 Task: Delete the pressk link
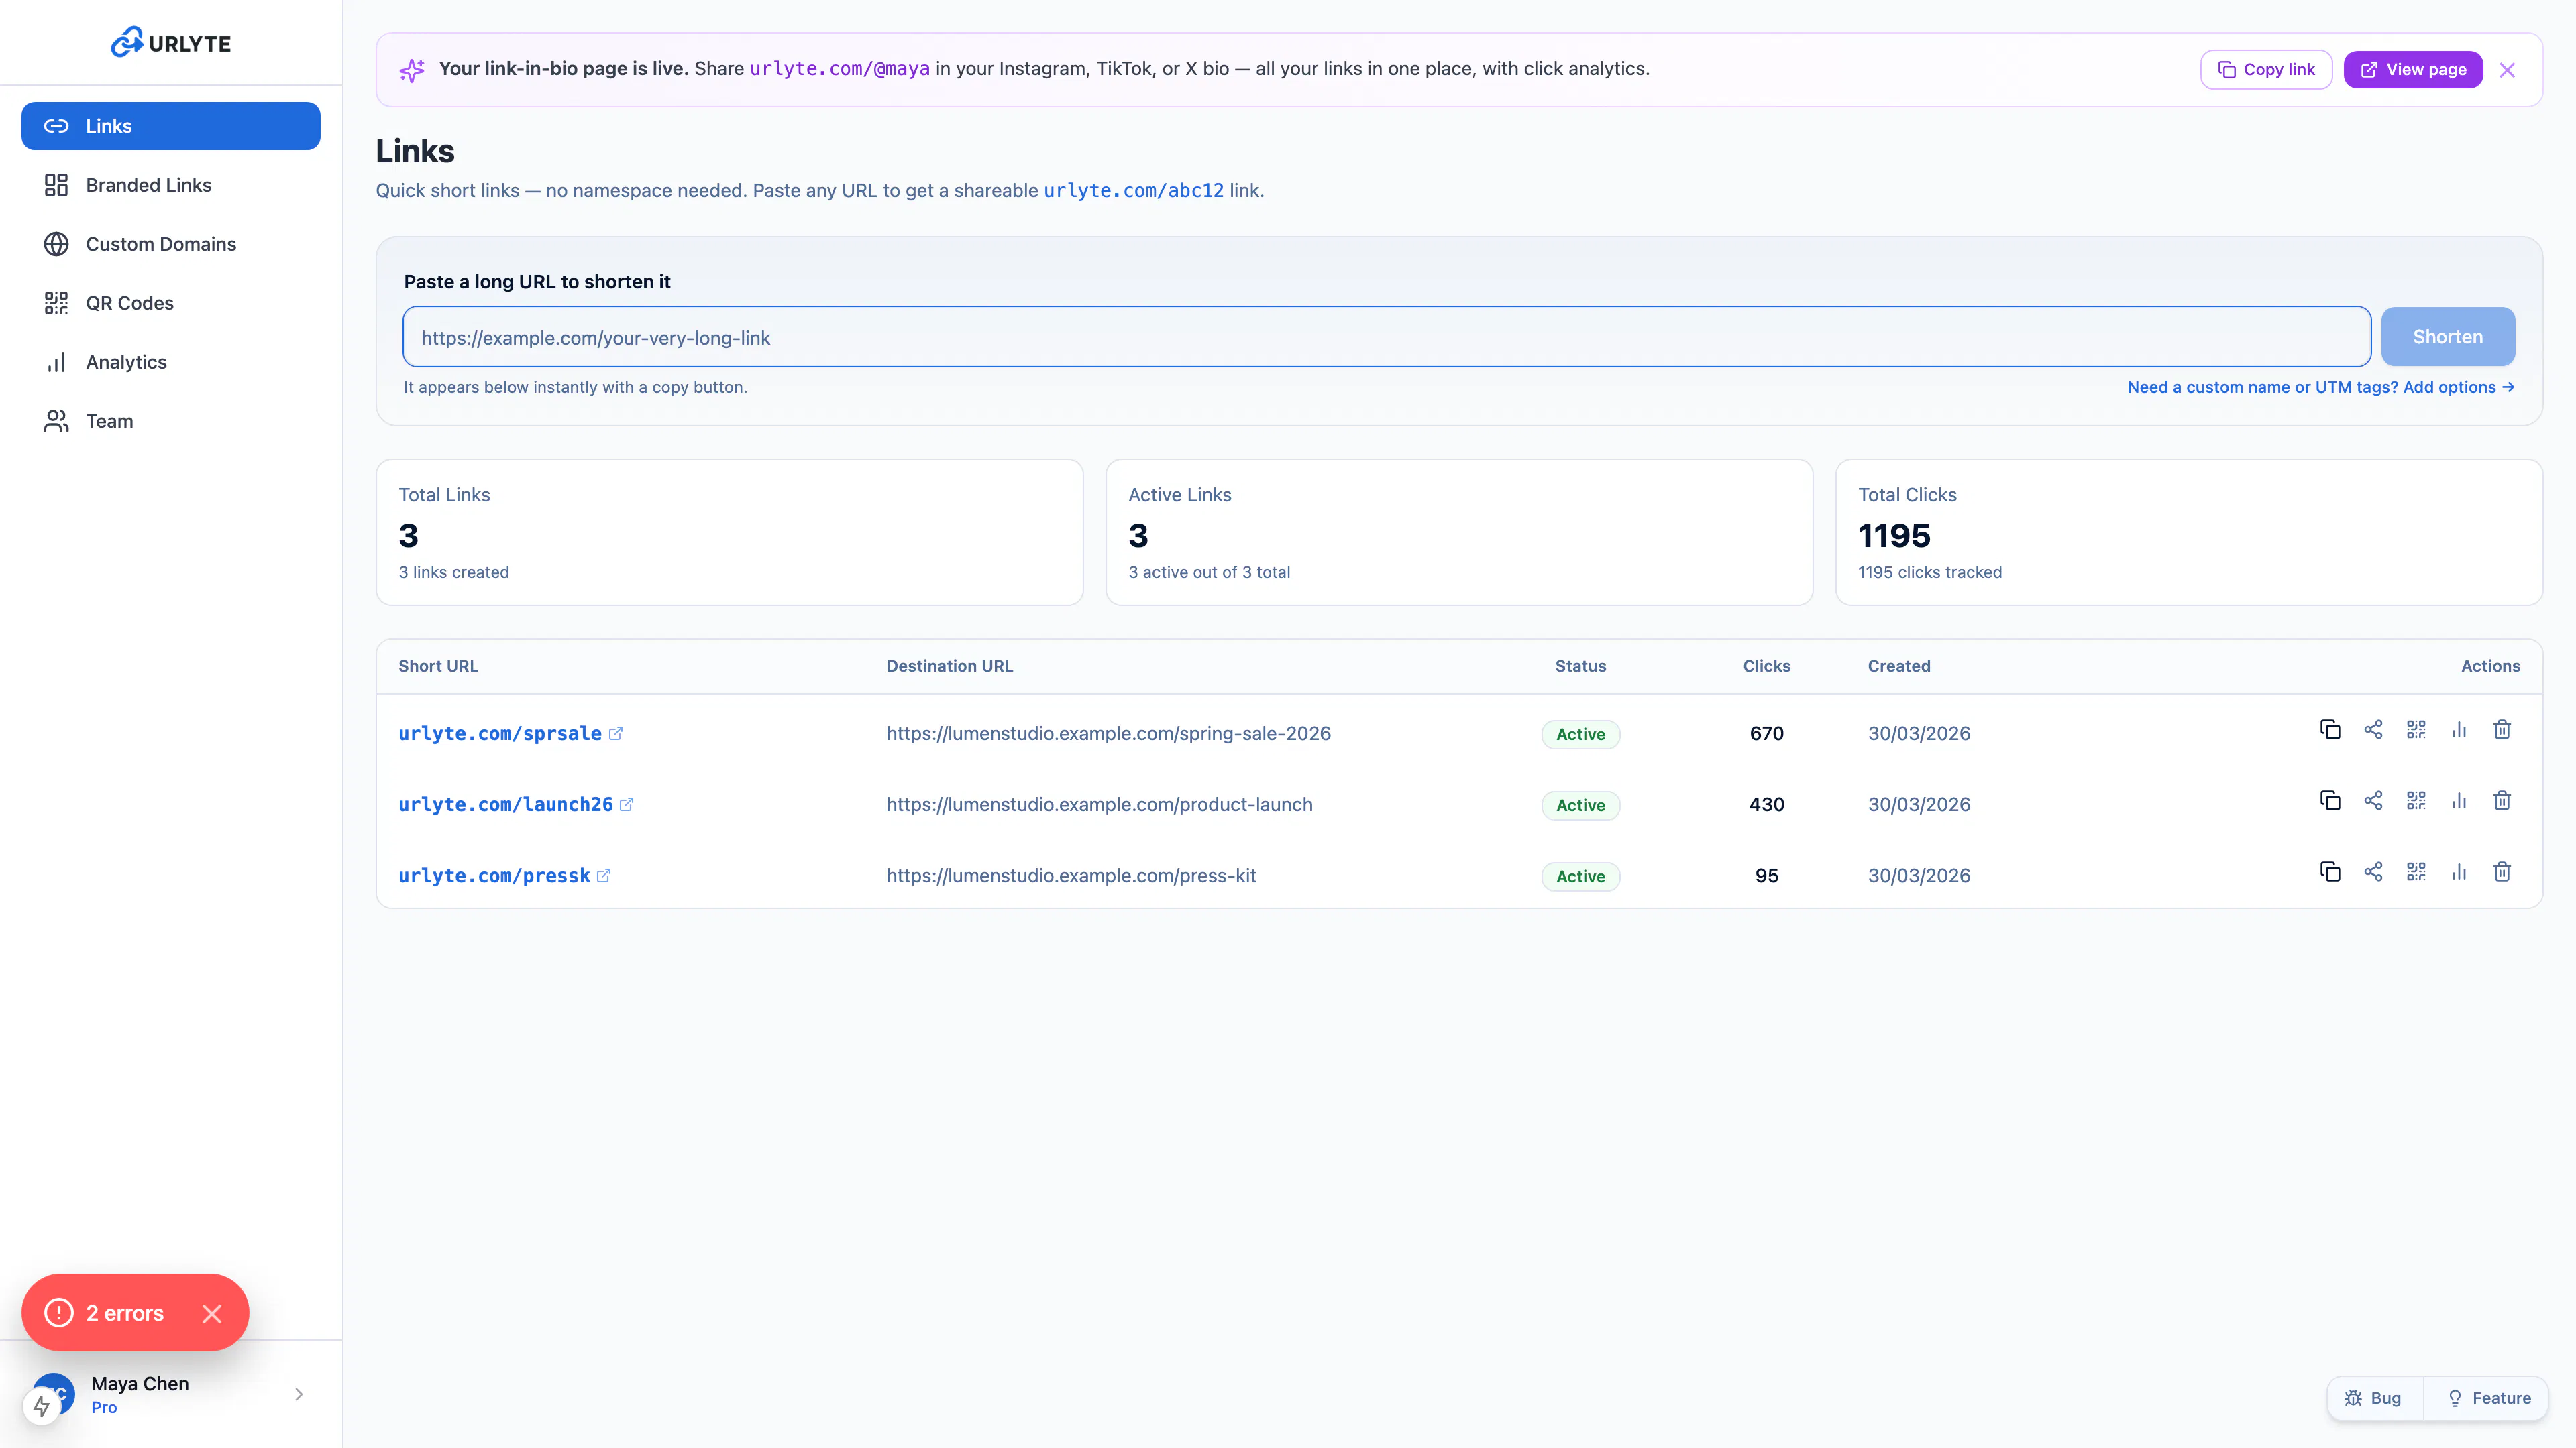pyautogui.click(x=2502, y=872)
